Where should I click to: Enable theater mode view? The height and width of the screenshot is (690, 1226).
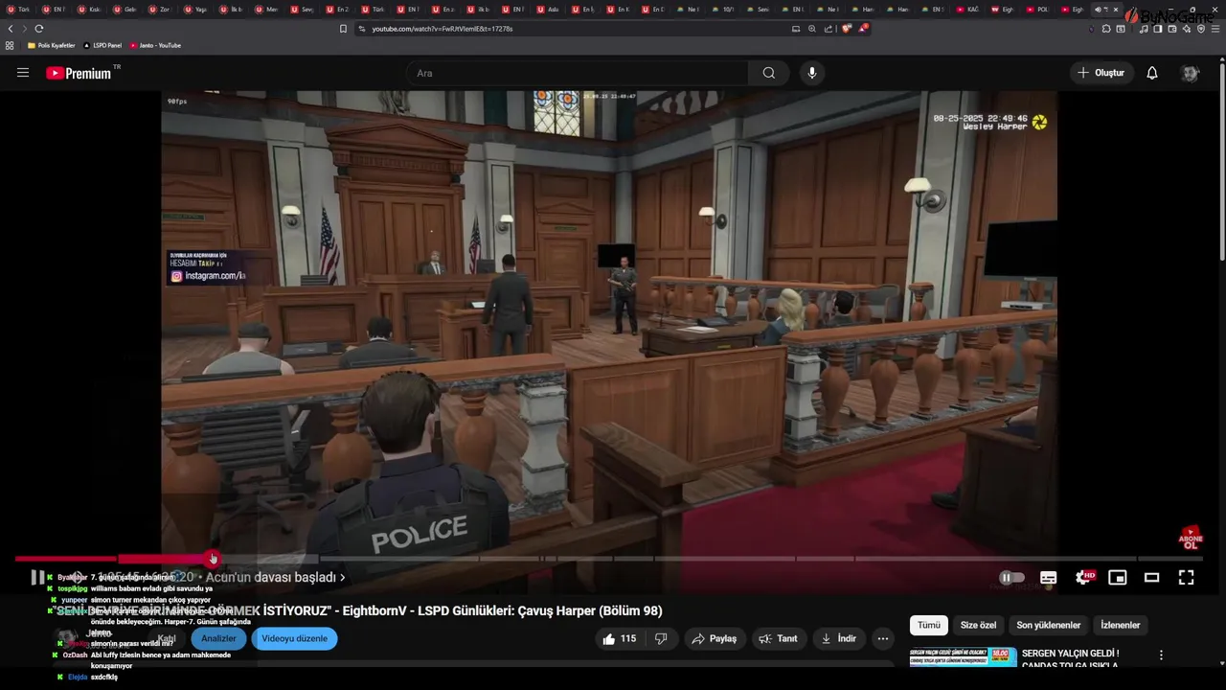click(x=1152, y=578)
